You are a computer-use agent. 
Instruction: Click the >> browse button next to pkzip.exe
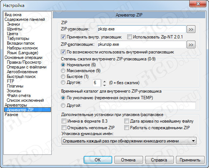coord(191,29)
